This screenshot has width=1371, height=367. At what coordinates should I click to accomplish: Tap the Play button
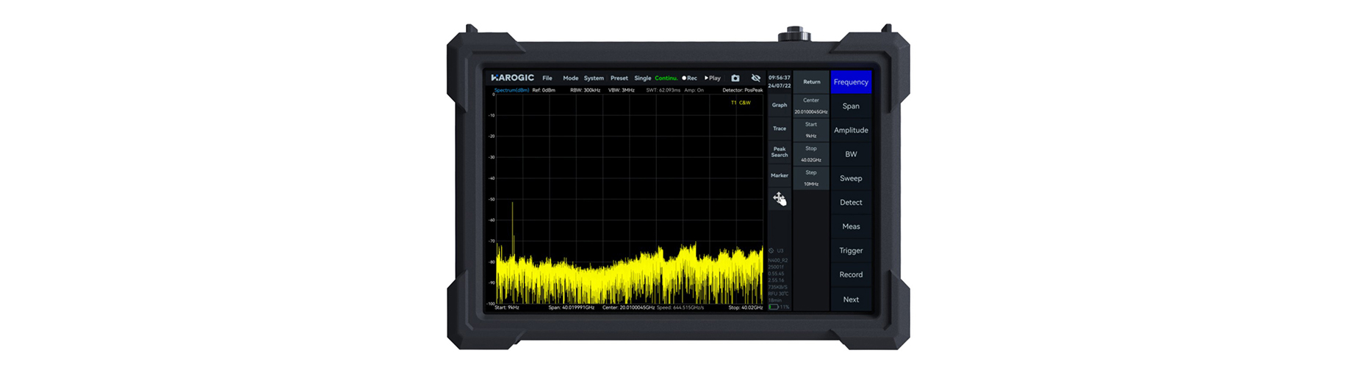pyautogui.click(x=713, y=78)
